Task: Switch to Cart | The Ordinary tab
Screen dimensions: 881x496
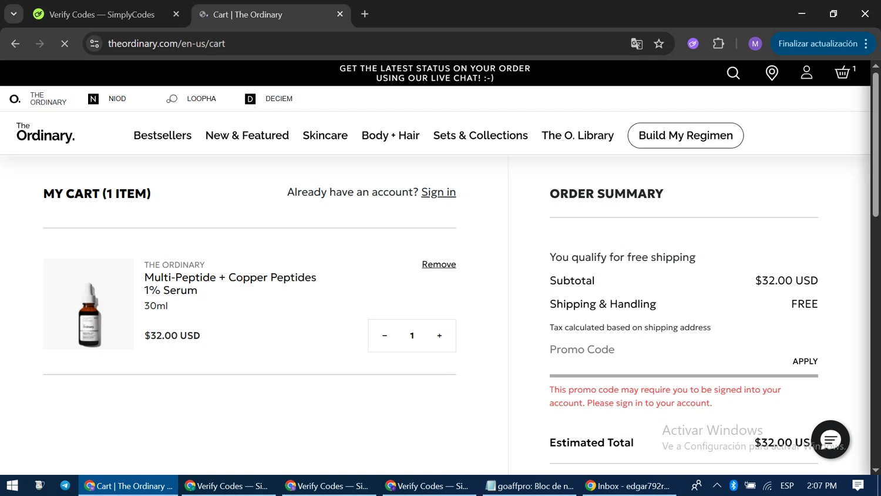Action: [247, 14]
